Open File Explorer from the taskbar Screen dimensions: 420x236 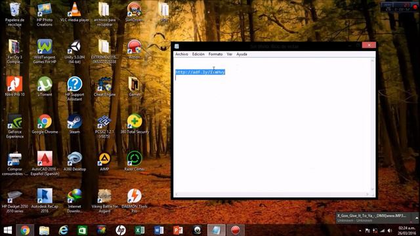[x=44, y=230]
